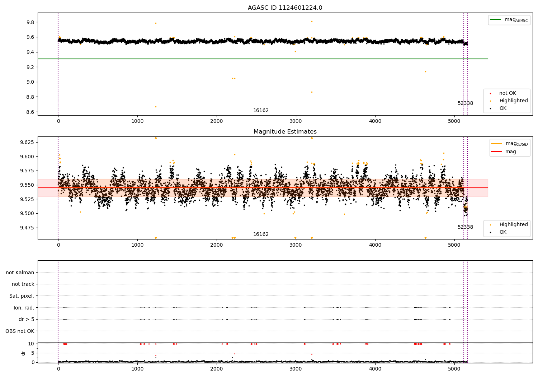Screen dimensions: 538x377
Task: Click the 'OBS not OK' row label
Action: point(20,331)
